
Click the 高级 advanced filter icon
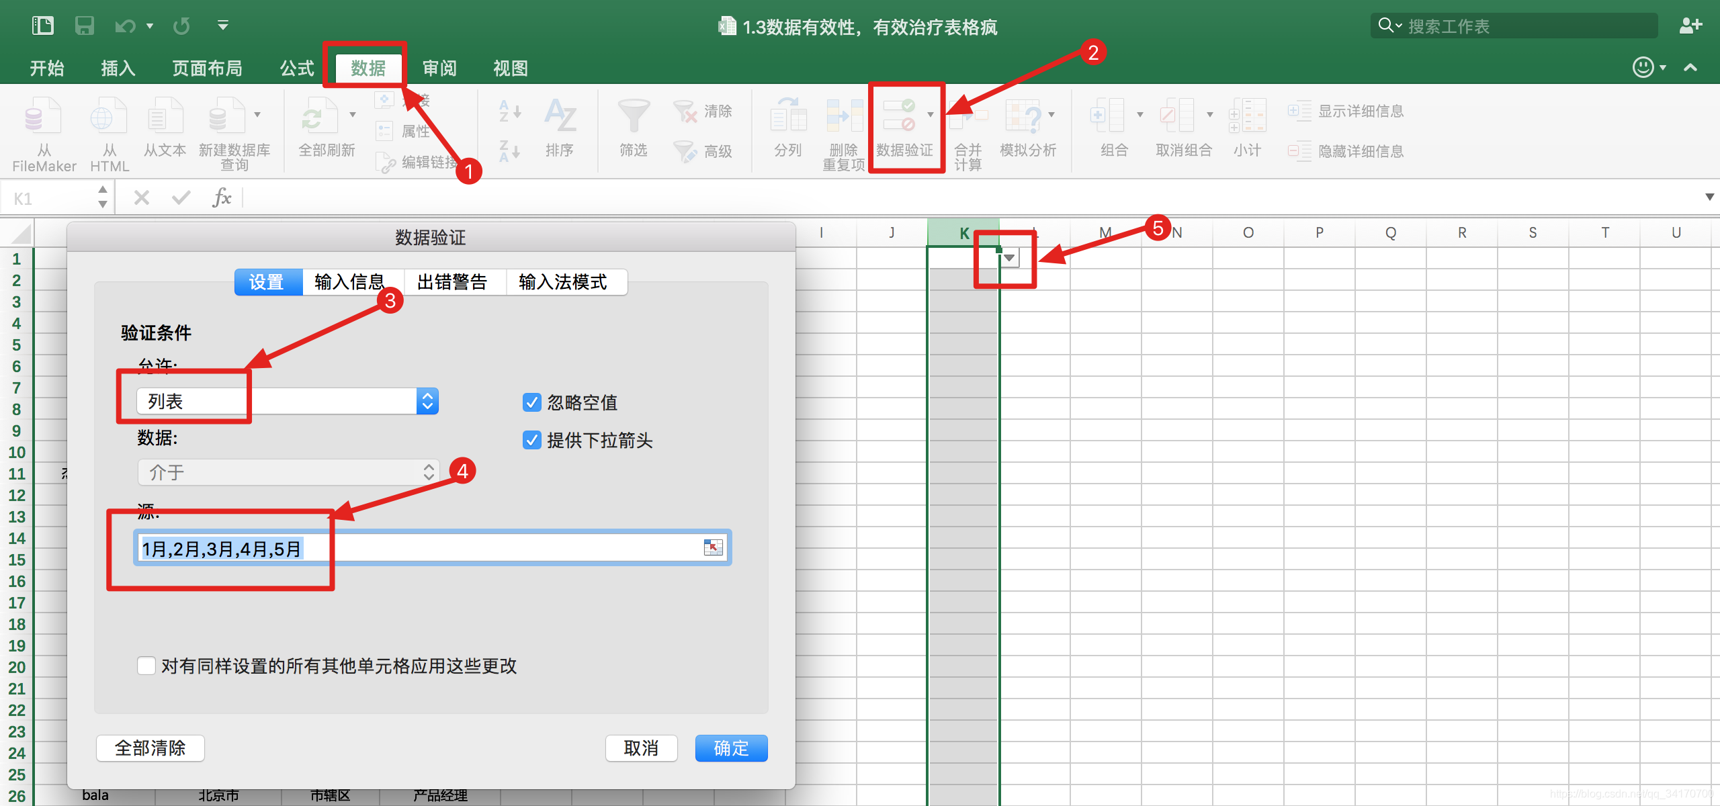tap(685, 152)
